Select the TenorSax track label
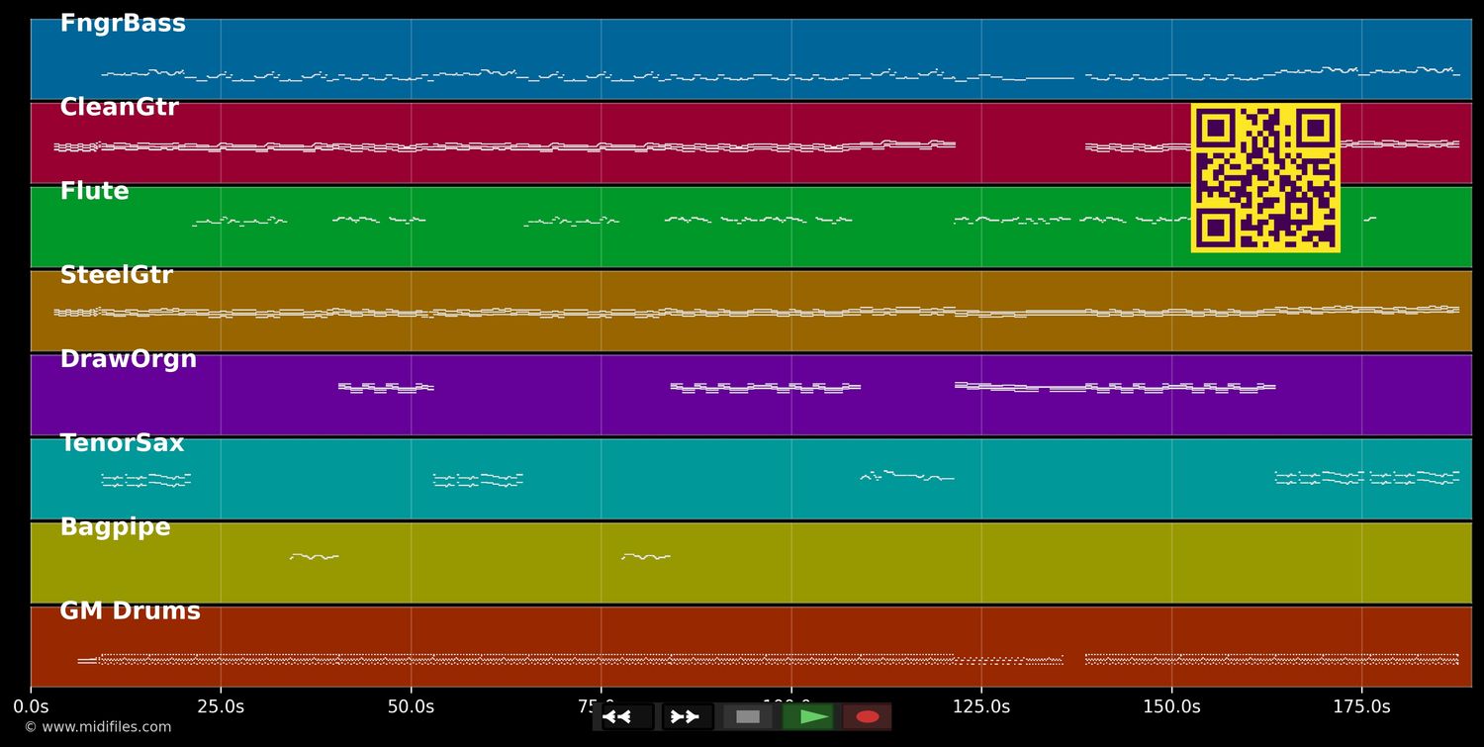Screen dimensions: 1484x747 (122, 443)
